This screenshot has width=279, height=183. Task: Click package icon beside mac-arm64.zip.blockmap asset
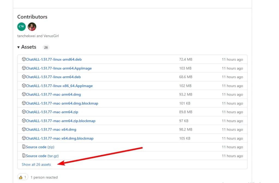click(x=24, y=121)
